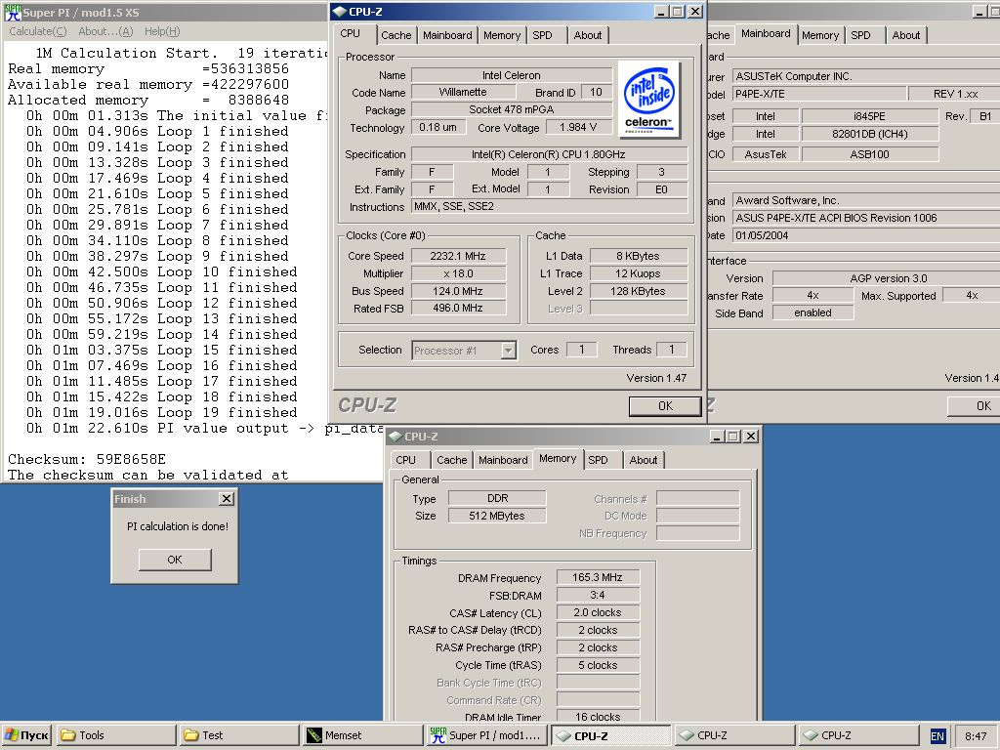
Task: Click the Intel Inside Celeron logo
Action: coord(648,100)
